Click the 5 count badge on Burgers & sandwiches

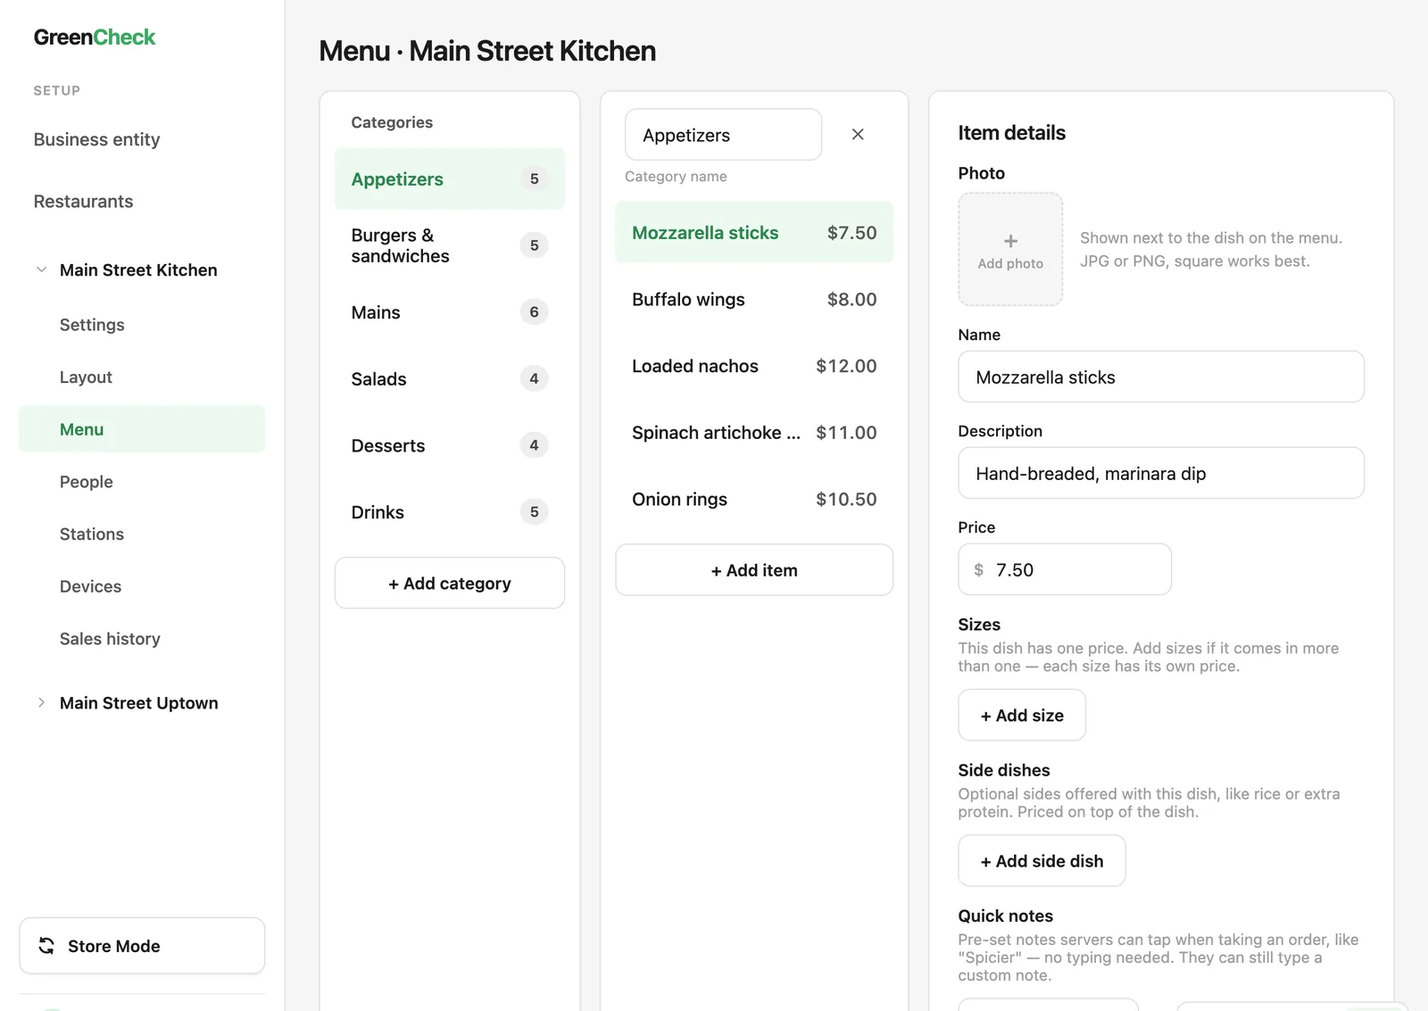tap(534, 245)
